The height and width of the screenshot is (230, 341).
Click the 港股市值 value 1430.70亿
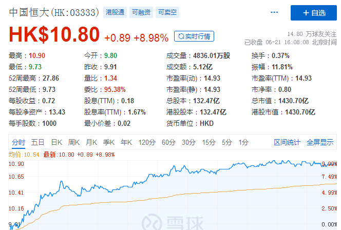(x=300, y=112)
